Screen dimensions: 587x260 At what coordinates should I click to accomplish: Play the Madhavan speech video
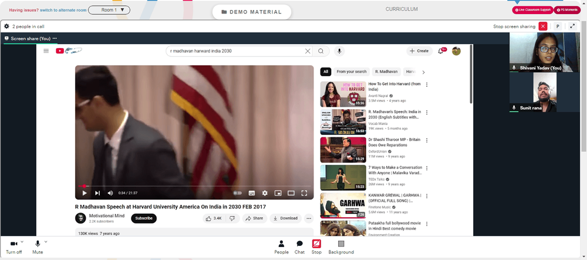pyautogui.click(x=85, y=193)
